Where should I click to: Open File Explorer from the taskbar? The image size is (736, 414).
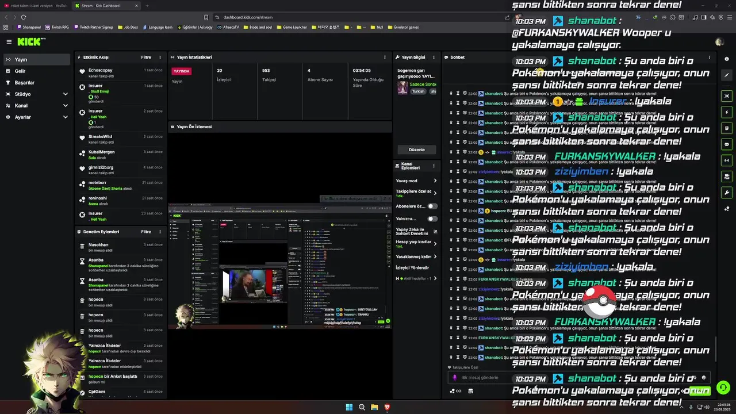pos(374,407)
